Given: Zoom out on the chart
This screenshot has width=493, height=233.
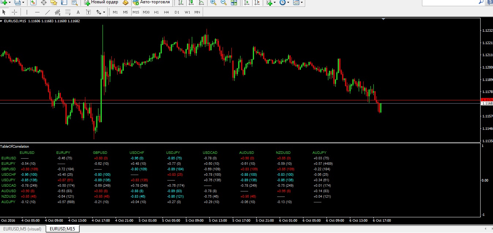Looking at the screenshot, I should pyautogui.click(x=224, y=3).
